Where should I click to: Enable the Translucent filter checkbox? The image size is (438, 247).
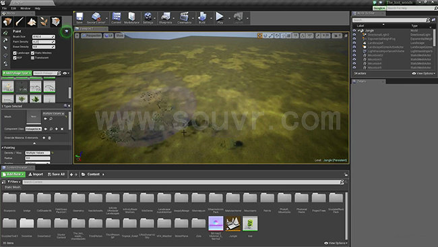(33, 58)
